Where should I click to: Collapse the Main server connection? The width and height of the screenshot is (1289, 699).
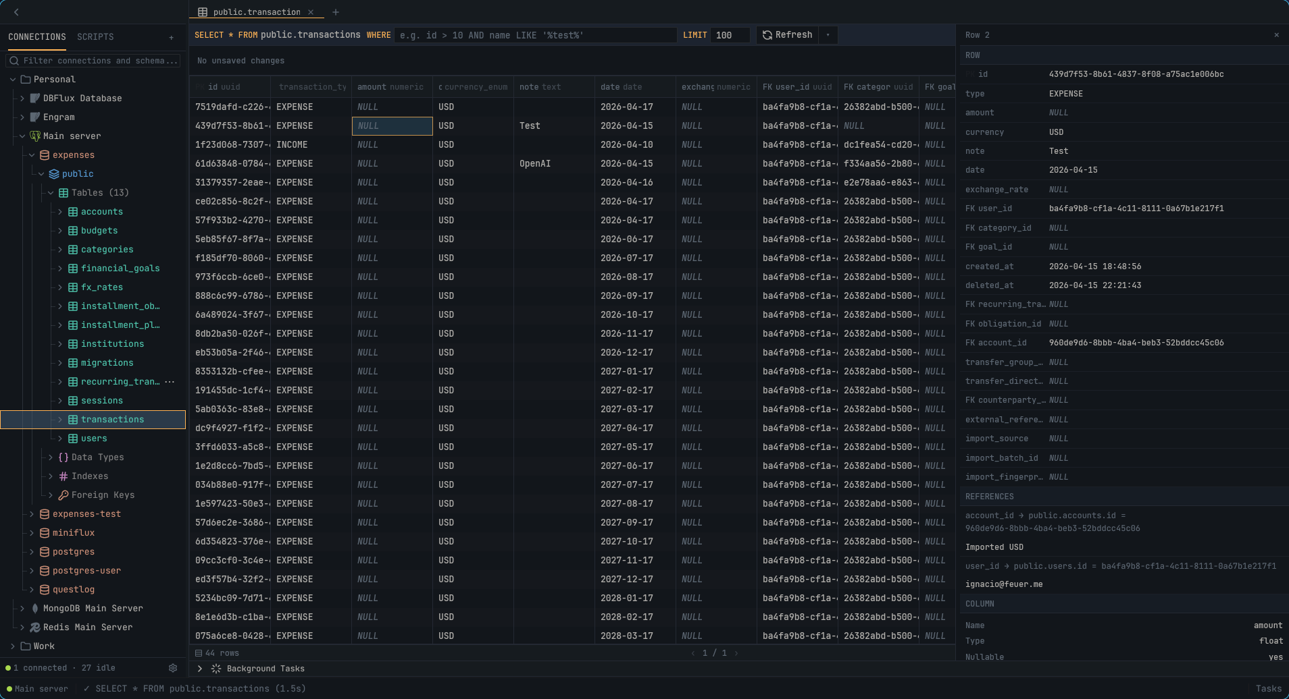(x=22, y=136)
